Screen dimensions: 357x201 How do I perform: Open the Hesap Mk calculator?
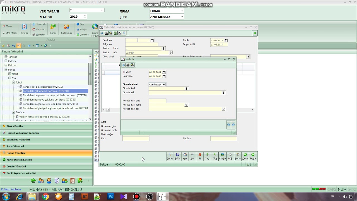coord(39,24)
